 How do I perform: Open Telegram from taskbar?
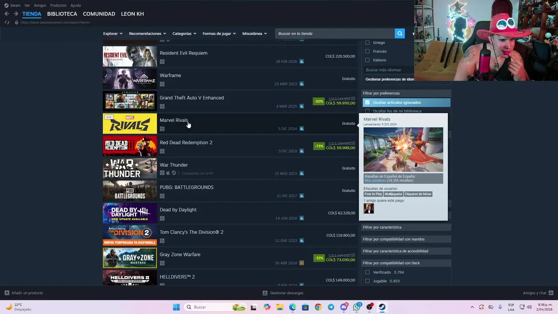pyautogui.click(x=331, y=307)
